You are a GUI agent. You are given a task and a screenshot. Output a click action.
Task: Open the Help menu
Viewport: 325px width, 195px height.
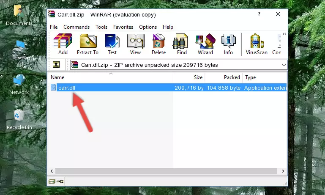(168, 27)
